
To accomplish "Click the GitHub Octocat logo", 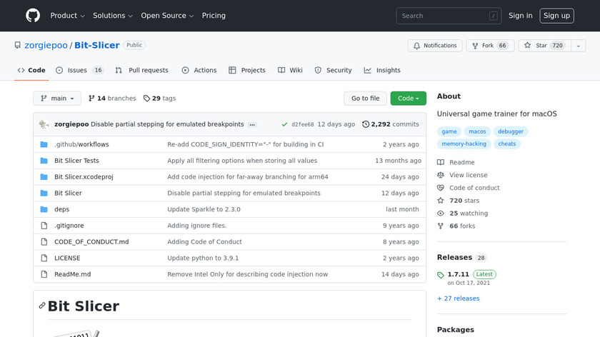I will point(33,16).
